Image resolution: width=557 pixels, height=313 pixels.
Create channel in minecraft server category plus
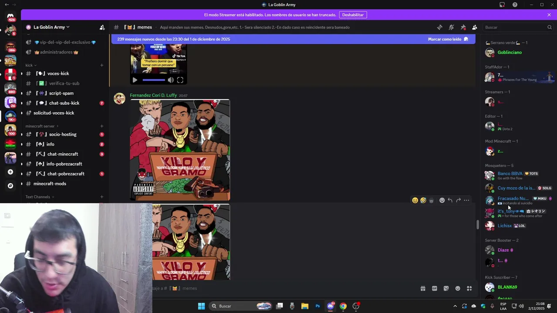pos(102,126)
